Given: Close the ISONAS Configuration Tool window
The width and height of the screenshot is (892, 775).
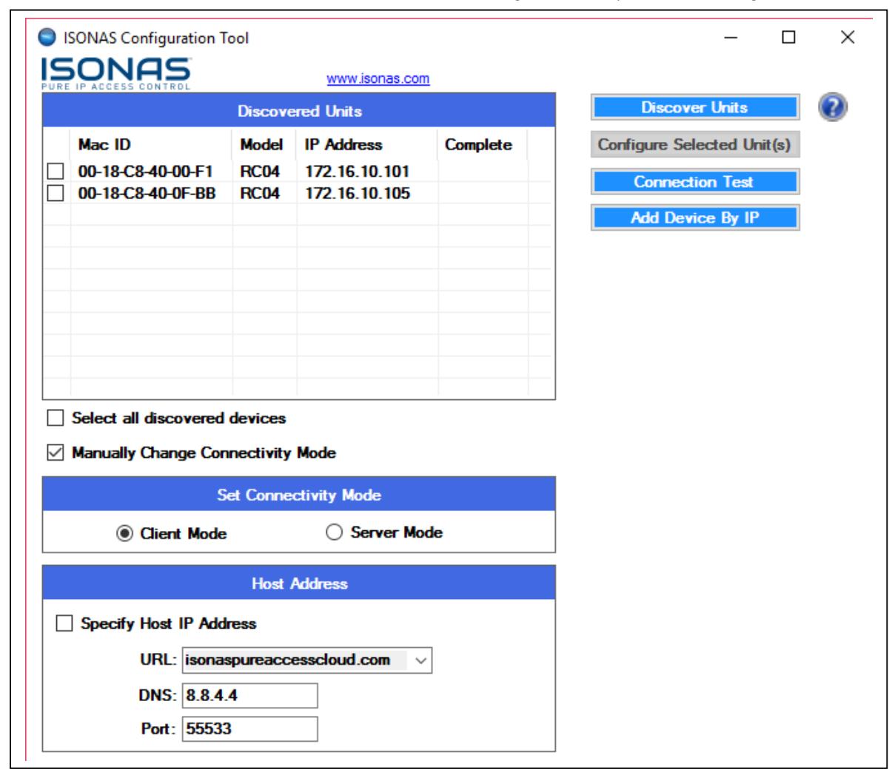Looking at the screenshot, I should [848, 37].
